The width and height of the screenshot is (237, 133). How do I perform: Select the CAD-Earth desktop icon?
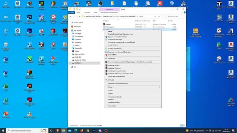(231, 102)
